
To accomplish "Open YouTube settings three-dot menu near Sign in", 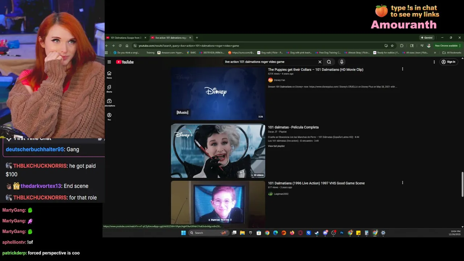I will 434,62.
